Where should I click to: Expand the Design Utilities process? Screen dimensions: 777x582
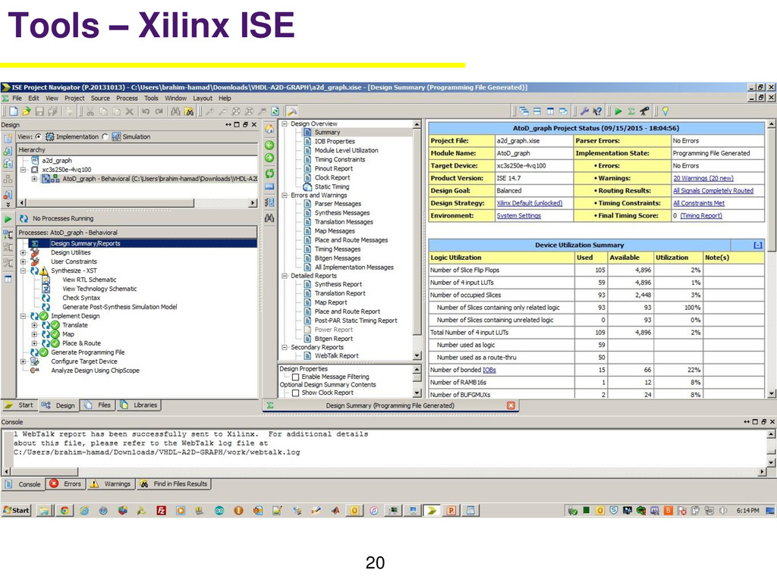pyautogui.click(x=23, y=252)
